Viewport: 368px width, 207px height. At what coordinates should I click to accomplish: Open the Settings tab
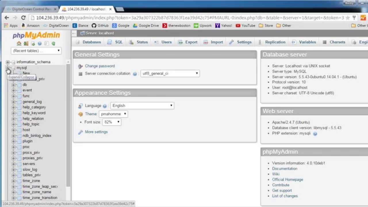[x=240, y=42]
